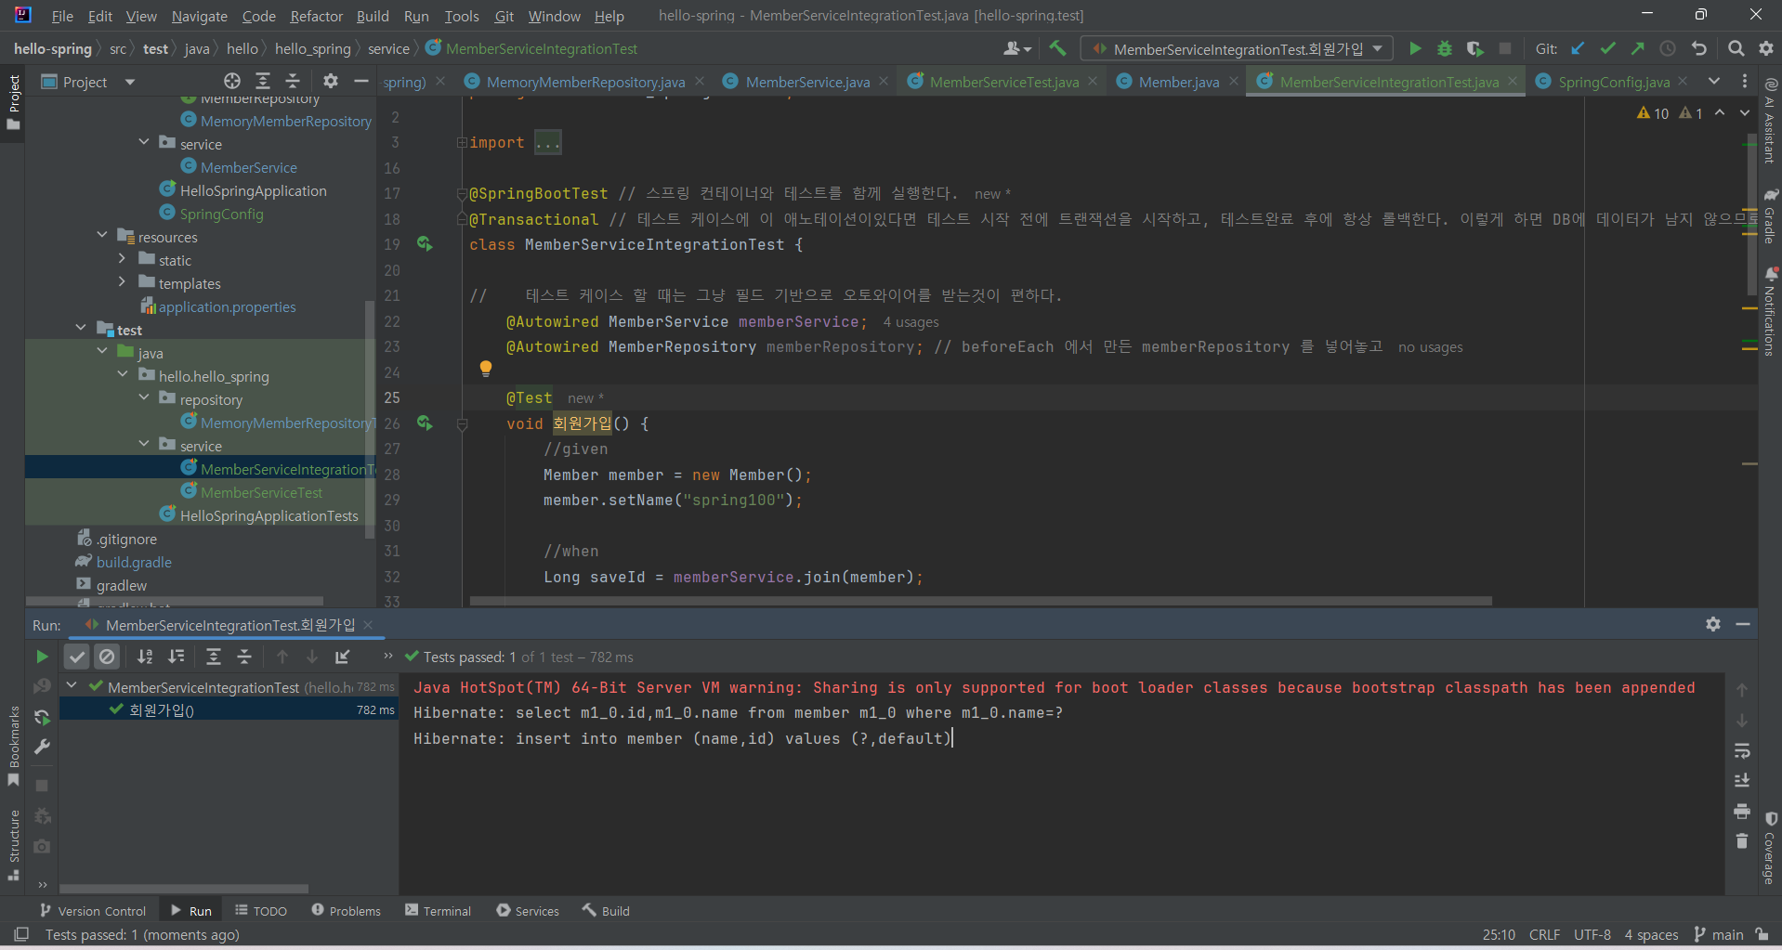The height and width of the screenshot is (950, 1782).
Task: Click main branch in status bar
Action: pyautogui.click(x=1719, y=934)
